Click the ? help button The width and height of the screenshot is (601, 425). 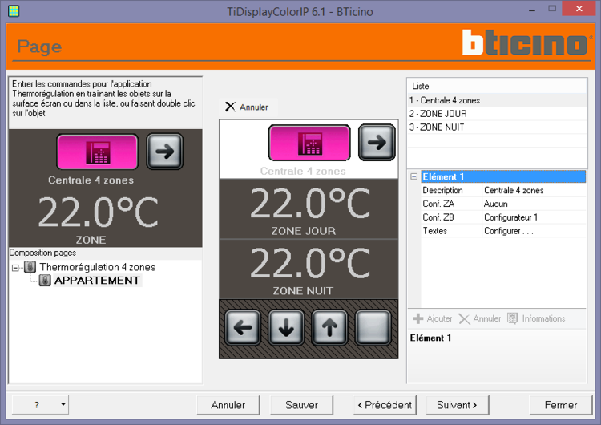(x=36, y=404)
